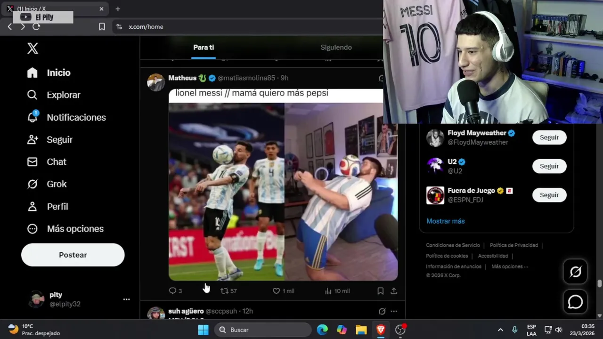Open Seguir people icon in sidebar
603x339 pixels.
click(x=32, y=139)
